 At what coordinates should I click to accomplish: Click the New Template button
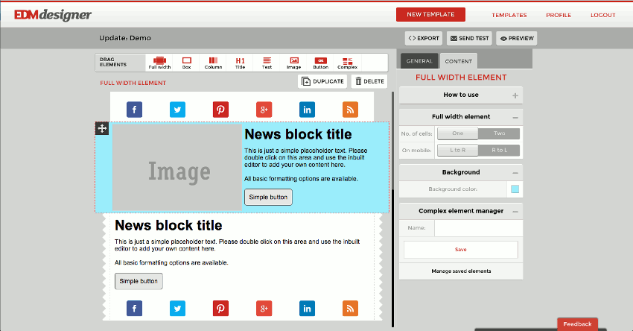pos(430,14)
